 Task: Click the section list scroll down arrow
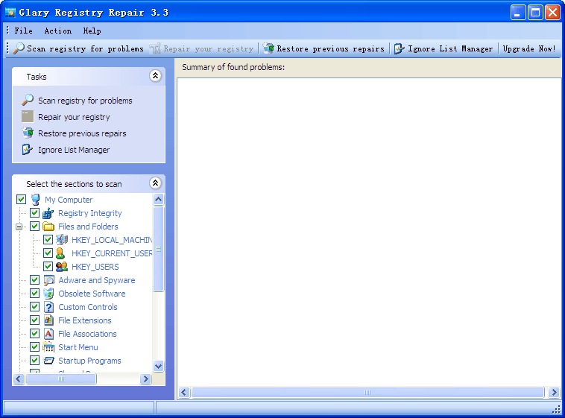pyautogui.click(x=158, y=366)
